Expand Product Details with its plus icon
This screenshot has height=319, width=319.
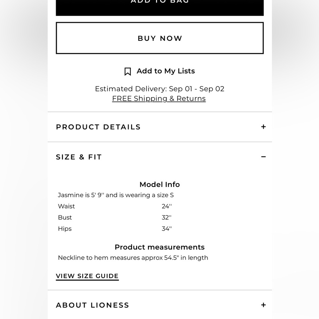(263, 127)
